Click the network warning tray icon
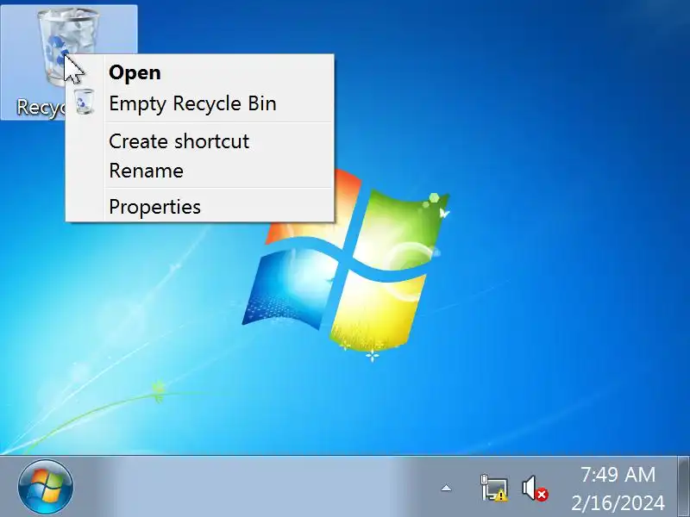The width and height of the screenshot is (690, 517). [494, 488]
